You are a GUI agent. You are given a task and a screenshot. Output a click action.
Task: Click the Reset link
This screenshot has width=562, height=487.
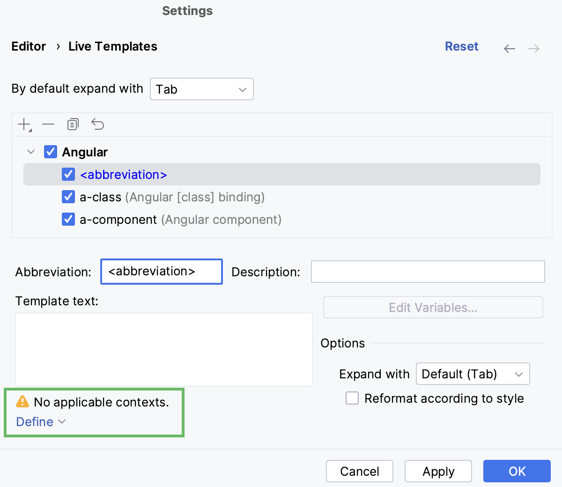[461, 46]
